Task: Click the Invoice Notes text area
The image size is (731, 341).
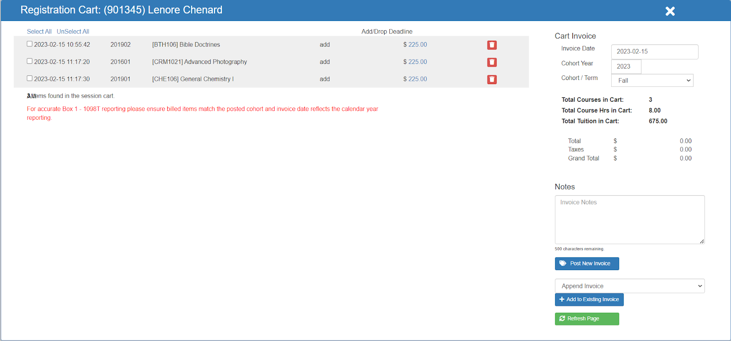Action: [x=630, y=219]
